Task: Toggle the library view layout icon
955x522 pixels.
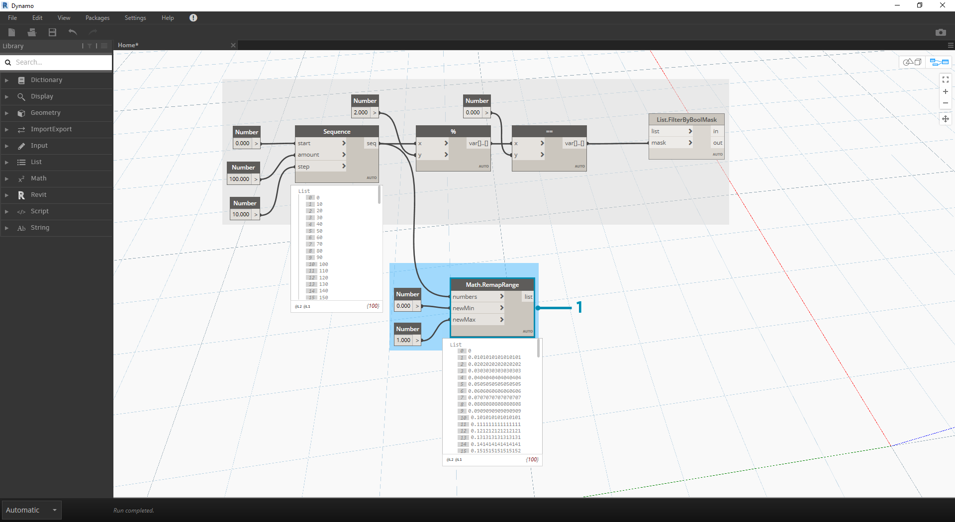Action: tap(104, 46)
